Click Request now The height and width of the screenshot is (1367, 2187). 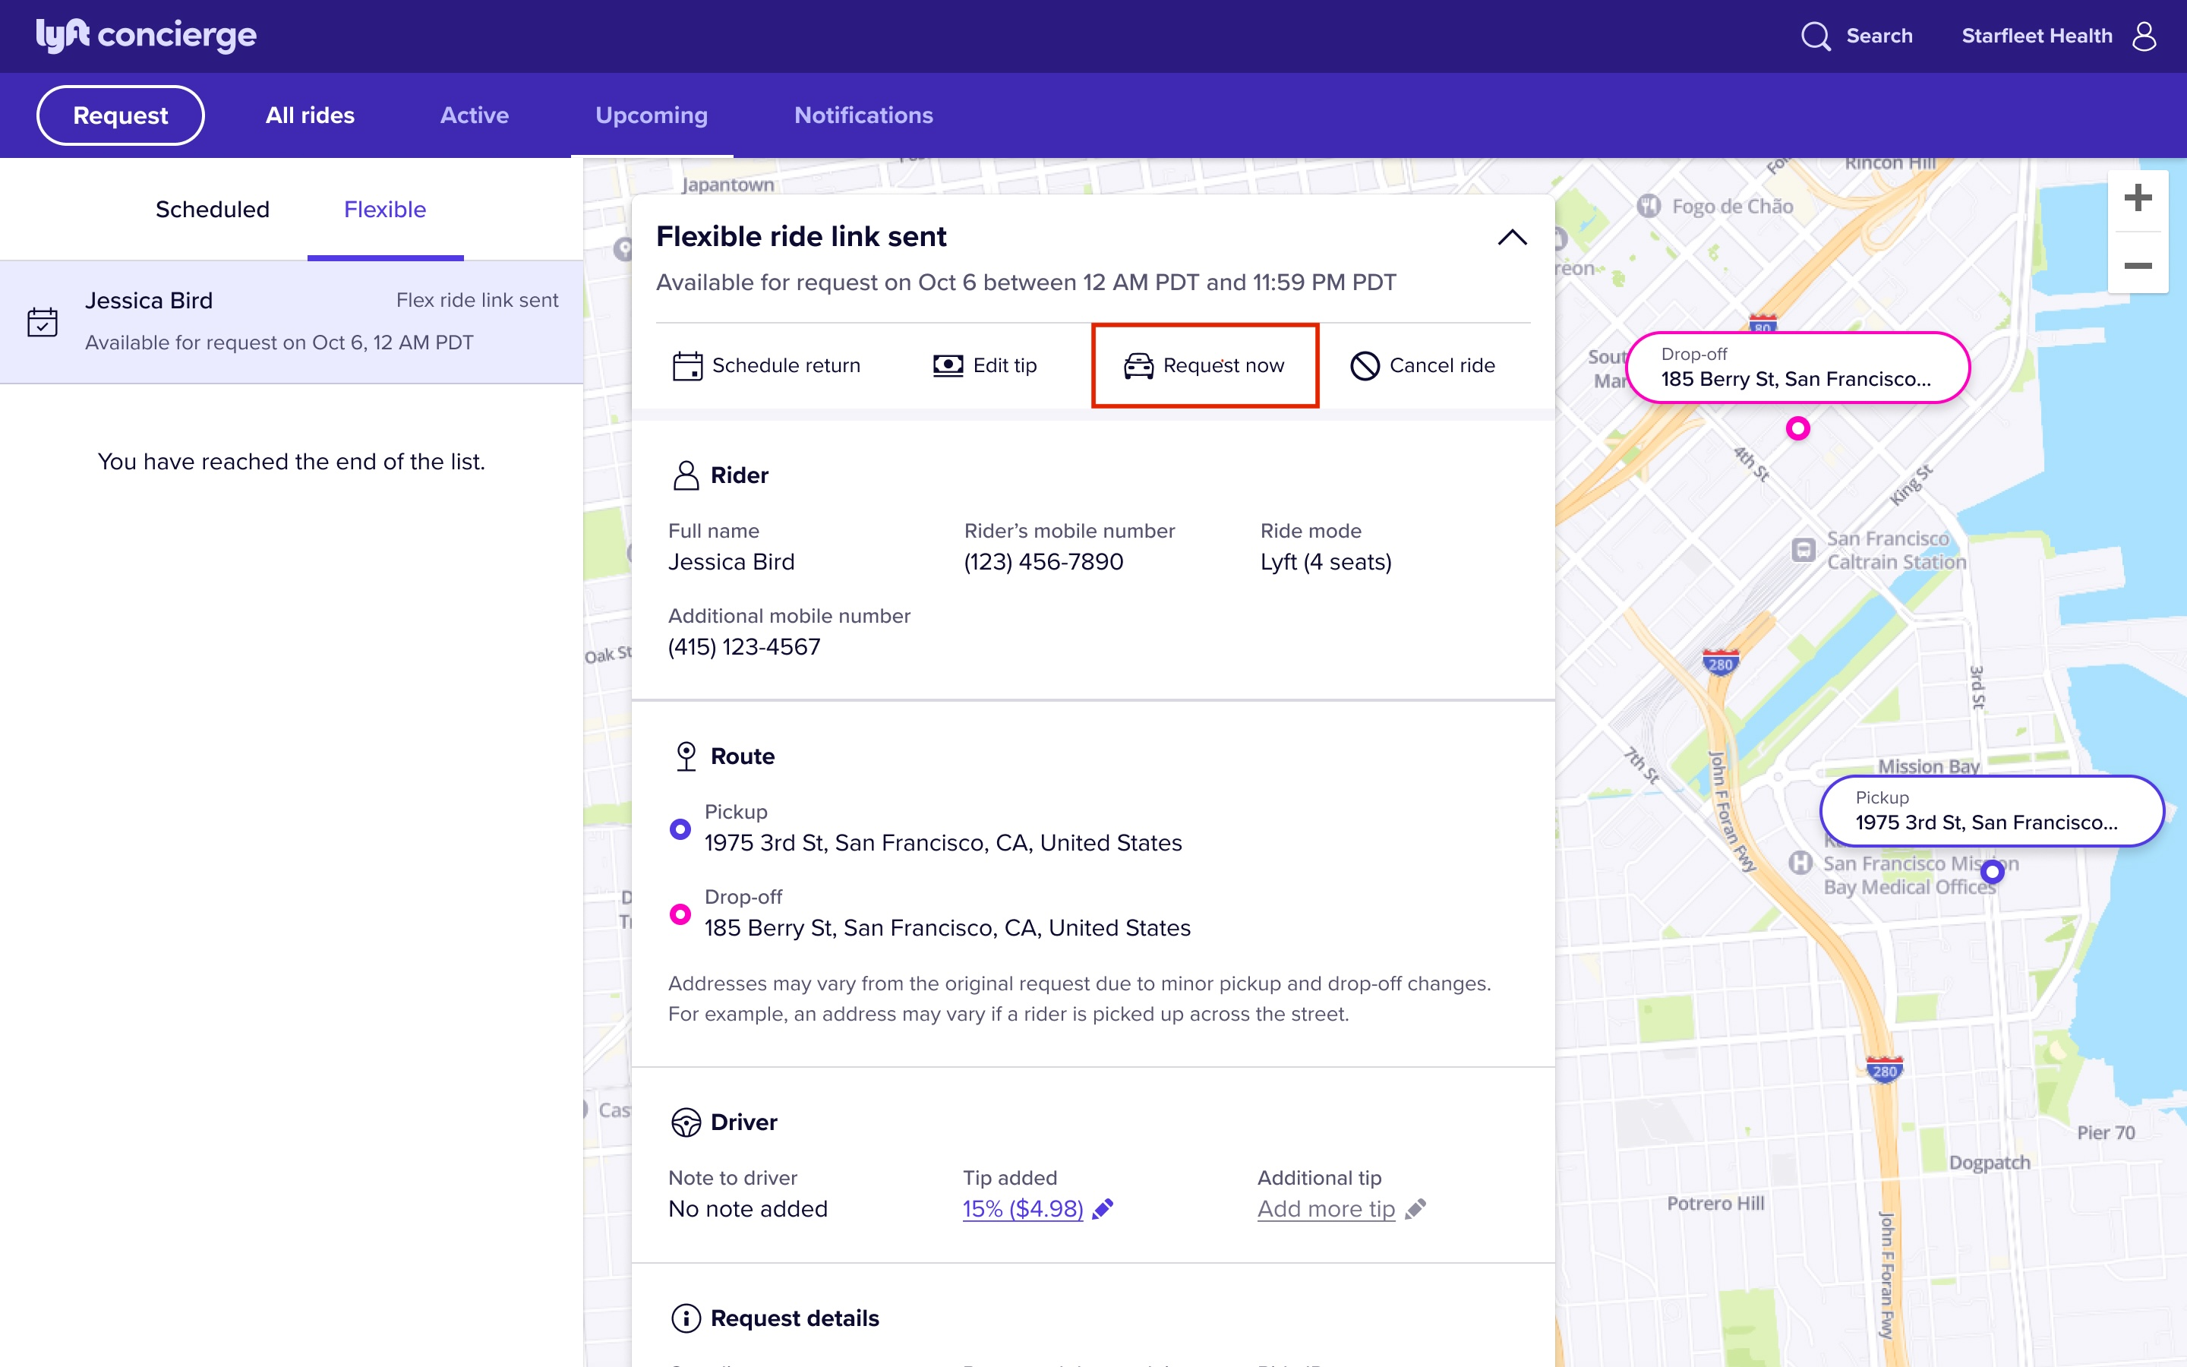pos(1204,365)
